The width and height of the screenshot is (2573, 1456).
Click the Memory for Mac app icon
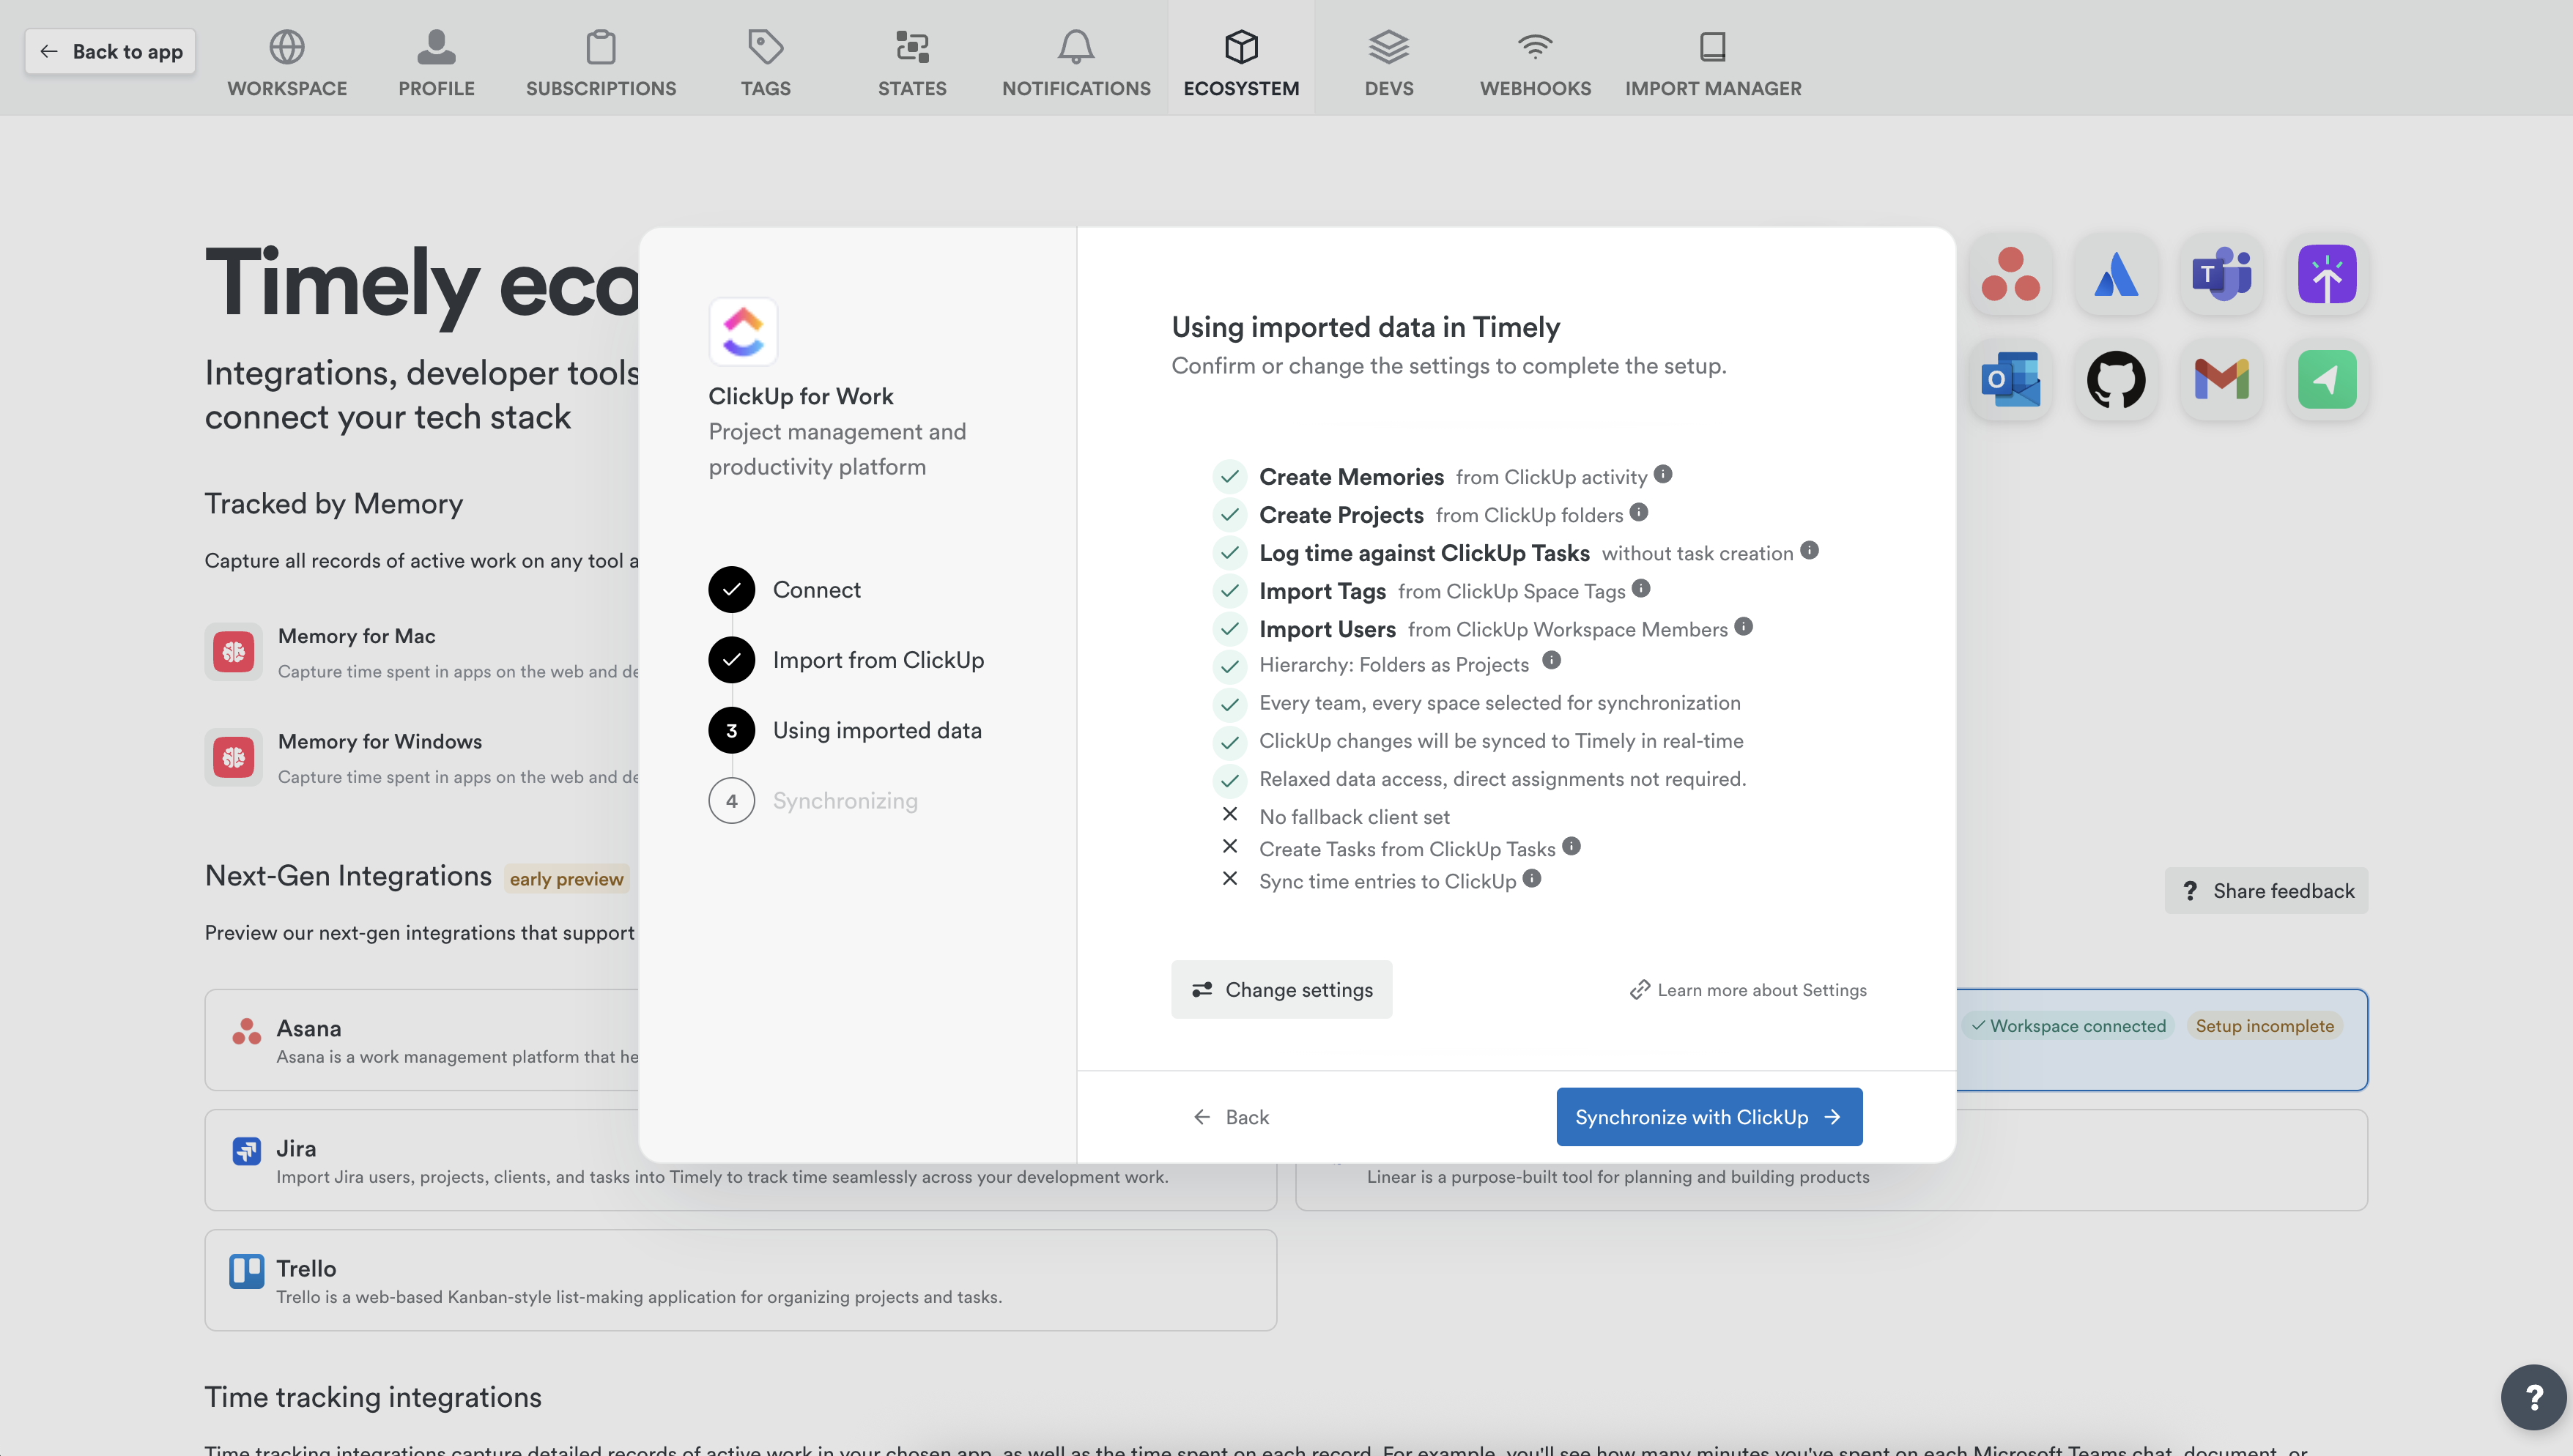point(233,652)
